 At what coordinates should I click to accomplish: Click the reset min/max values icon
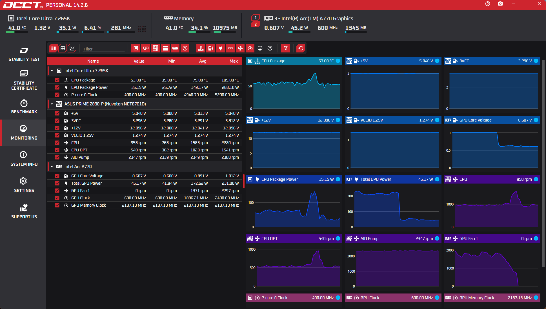[x=301, y=48]
